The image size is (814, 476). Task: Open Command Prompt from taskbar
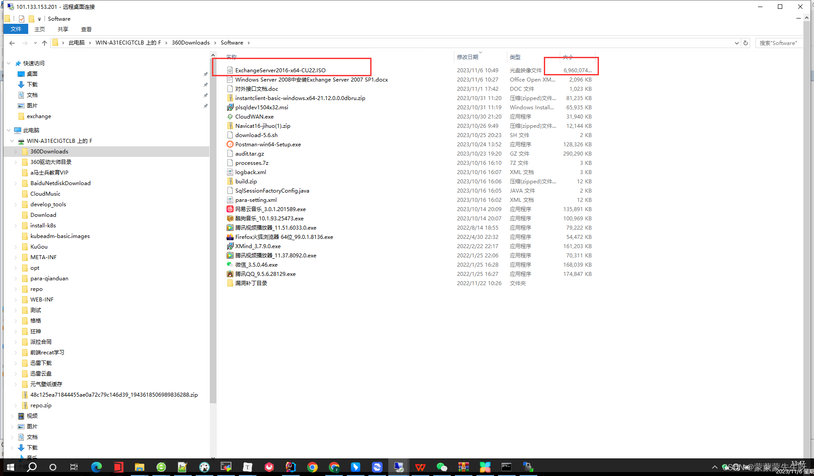coord(506,467)
